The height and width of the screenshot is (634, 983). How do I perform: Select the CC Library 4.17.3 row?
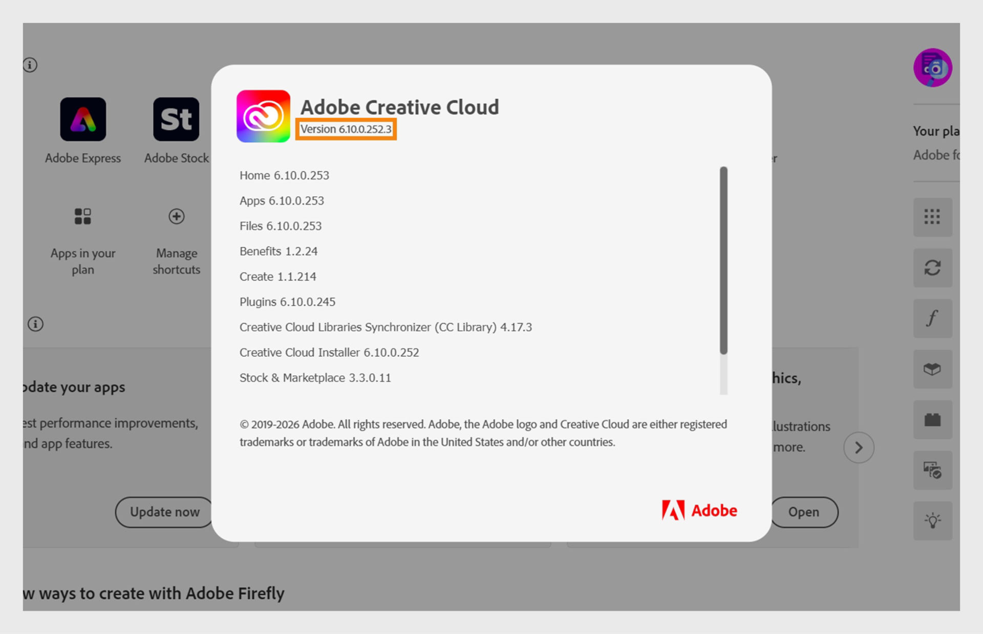point(386,327)
